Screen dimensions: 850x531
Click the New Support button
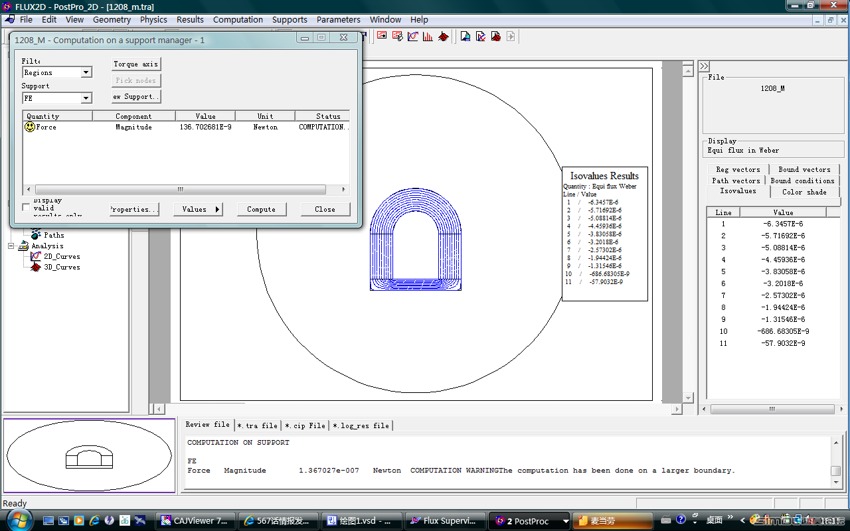point(136,96)
